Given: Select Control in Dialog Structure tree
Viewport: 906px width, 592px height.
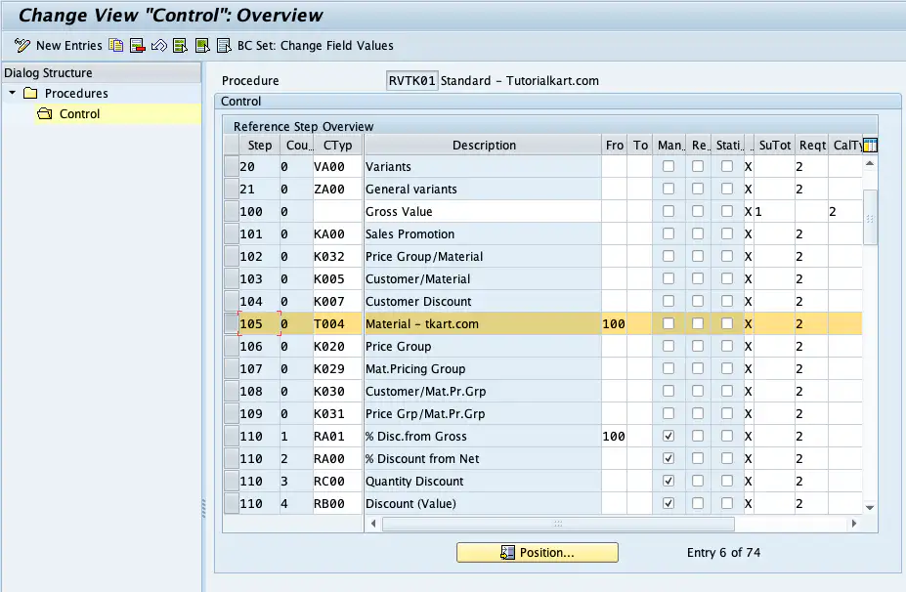Looking at the screenshot, I should coord(80,113).
